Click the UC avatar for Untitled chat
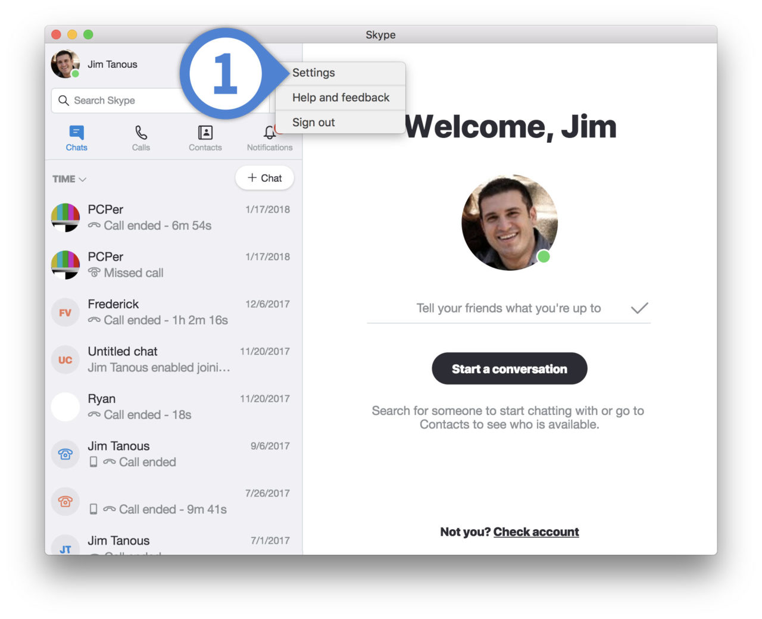762x619 pixels. pos(65,360)
